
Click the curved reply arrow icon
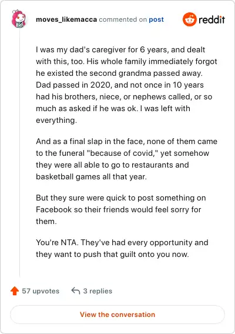[x=76, y=290]
